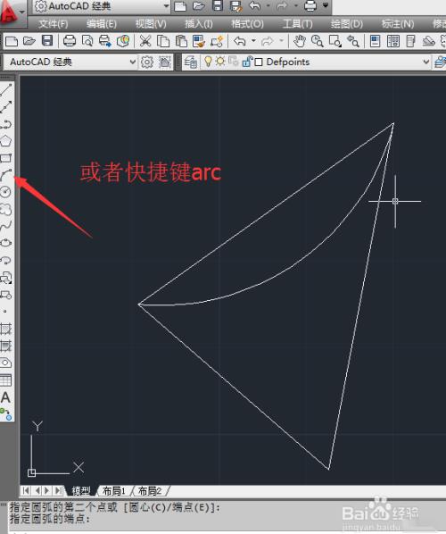Activate Zoom Realtime tool
The width and height of the screenshot is (446, 534).
coord(318,41)
